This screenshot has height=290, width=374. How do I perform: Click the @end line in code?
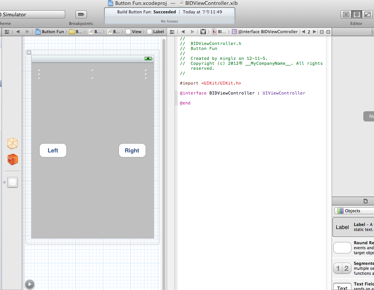(x=185, y=103)
